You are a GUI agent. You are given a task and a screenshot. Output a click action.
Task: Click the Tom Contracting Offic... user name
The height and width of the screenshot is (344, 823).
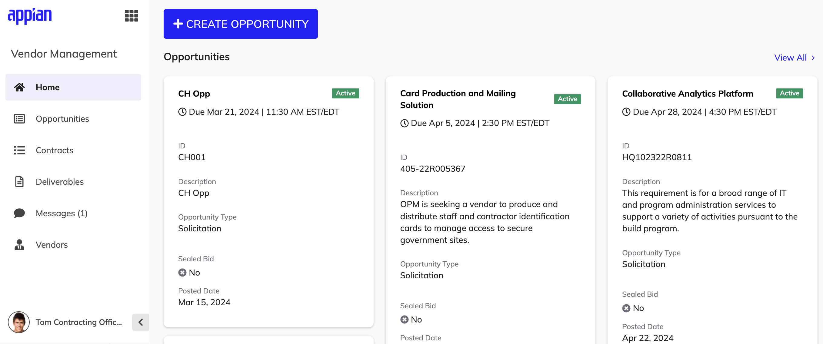[x=78, y=322]
